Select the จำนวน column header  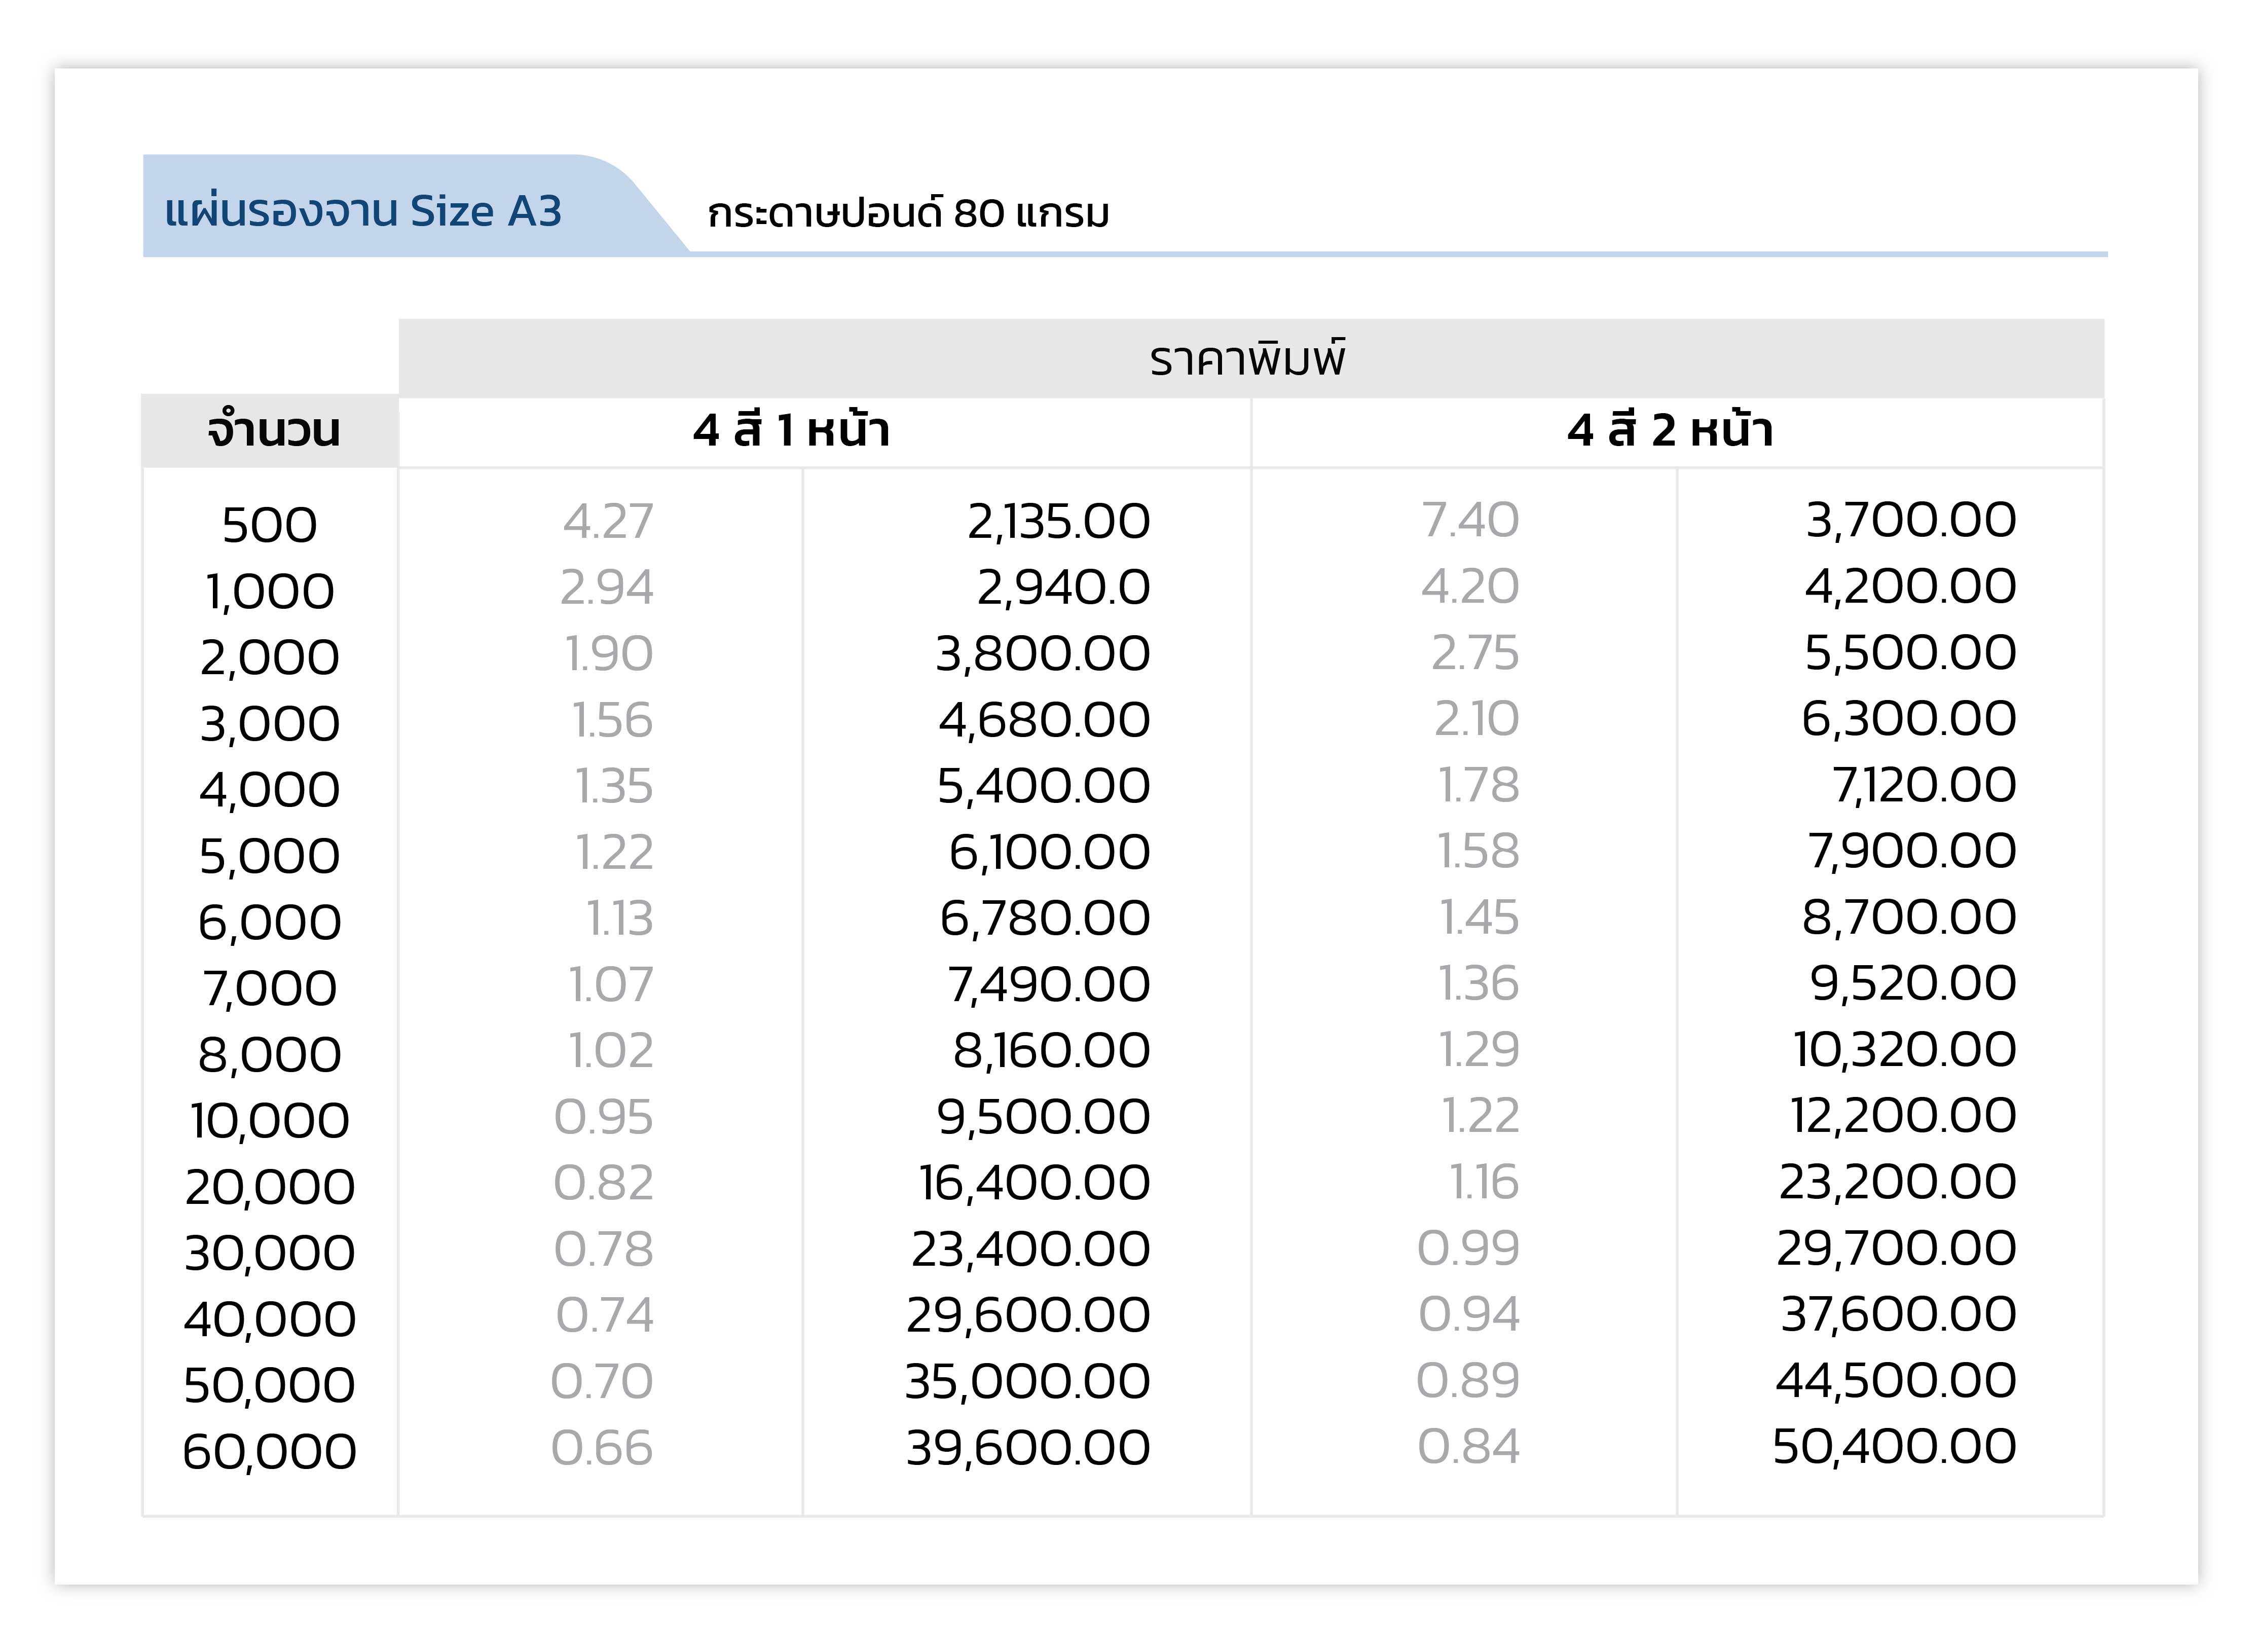tap(273, 431)
